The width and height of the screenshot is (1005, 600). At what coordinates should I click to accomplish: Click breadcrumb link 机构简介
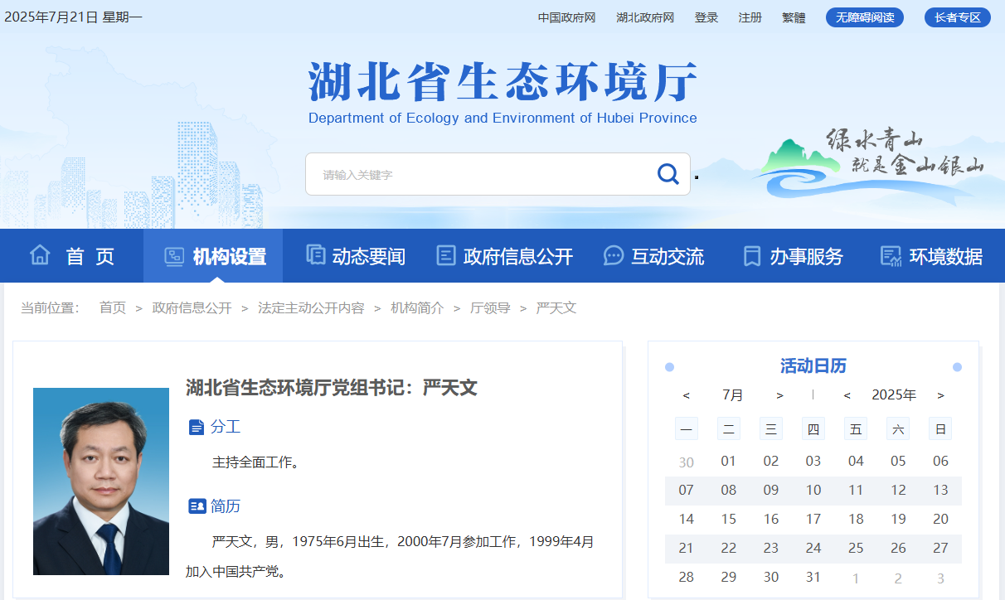pyautogui.click(x=417, y=308)
